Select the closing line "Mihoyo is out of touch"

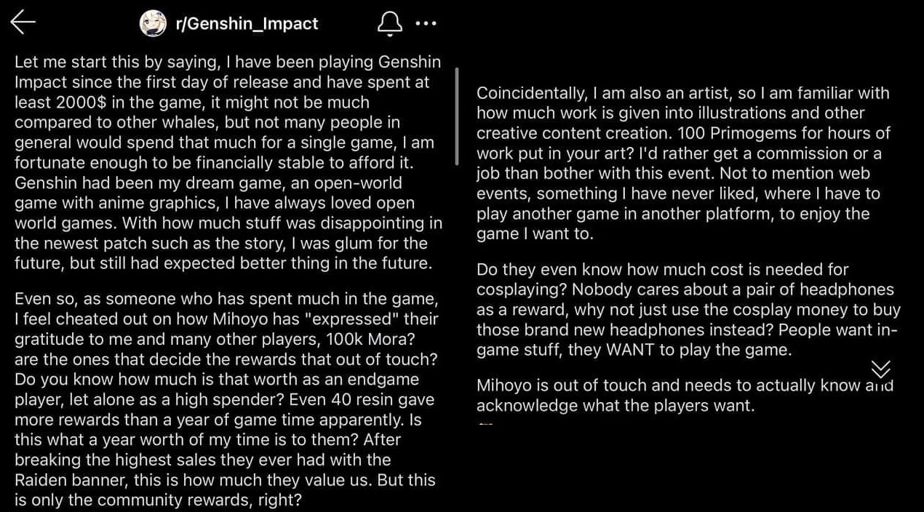pos(685,395)
